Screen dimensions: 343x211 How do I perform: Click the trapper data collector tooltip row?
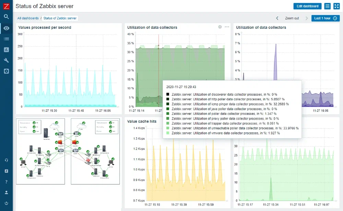223,123
